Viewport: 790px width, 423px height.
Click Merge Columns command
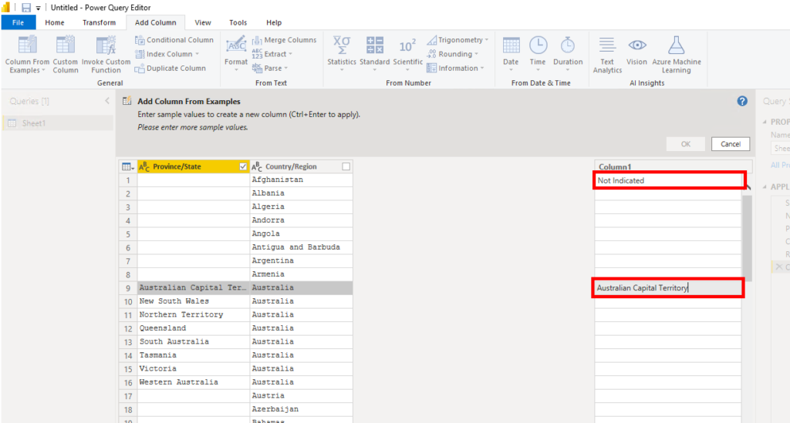click(x=285, y=40)
